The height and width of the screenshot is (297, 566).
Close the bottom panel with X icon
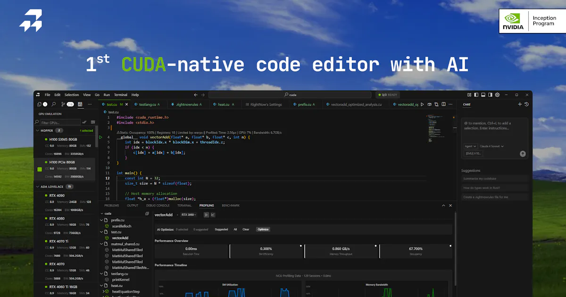[x=450, y=206]
